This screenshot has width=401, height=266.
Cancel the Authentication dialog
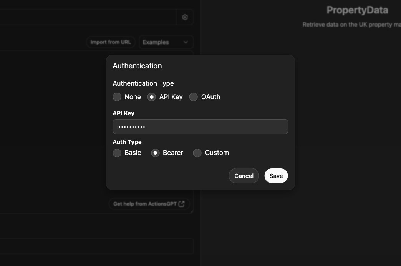click(x=244, y=176)
